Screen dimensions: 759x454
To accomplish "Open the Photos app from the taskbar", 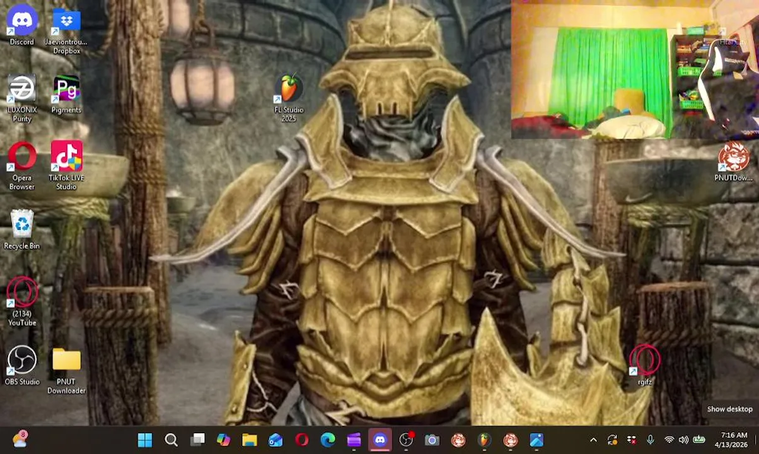I will [x=536, y=439].
